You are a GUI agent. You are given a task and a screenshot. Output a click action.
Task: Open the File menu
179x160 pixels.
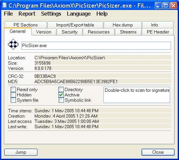(x=8, y=14)
